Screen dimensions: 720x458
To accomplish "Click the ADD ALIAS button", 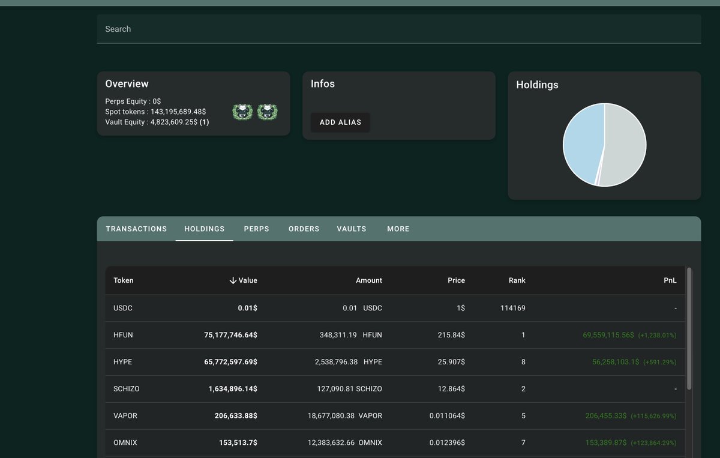I will 340,122.
